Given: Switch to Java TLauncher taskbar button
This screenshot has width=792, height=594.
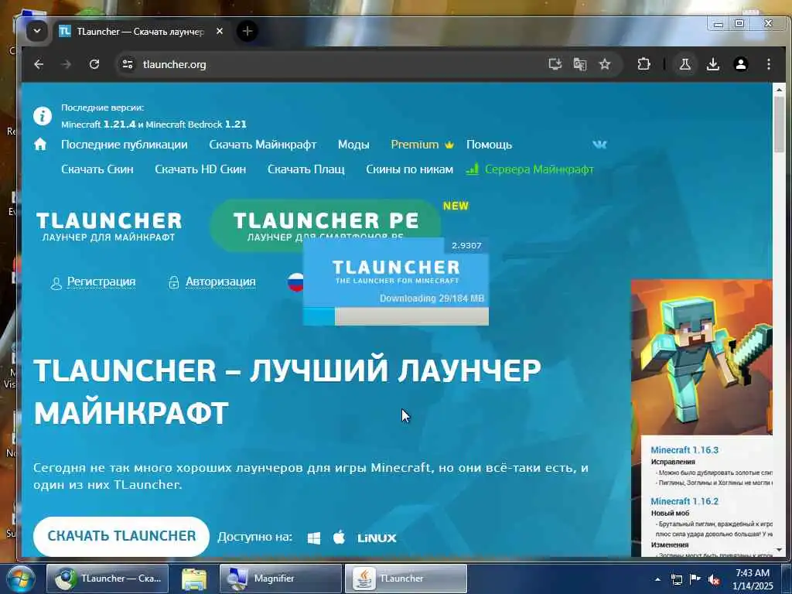Looking at the screenshot, I should pos(405,579).
